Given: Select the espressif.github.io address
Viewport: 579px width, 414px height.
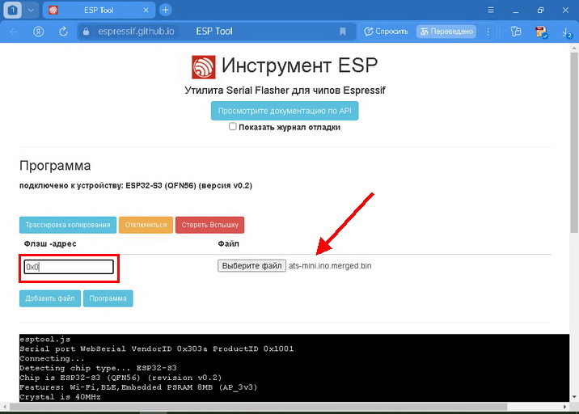Looking at the screenshot, I should (x=136, y=32).
